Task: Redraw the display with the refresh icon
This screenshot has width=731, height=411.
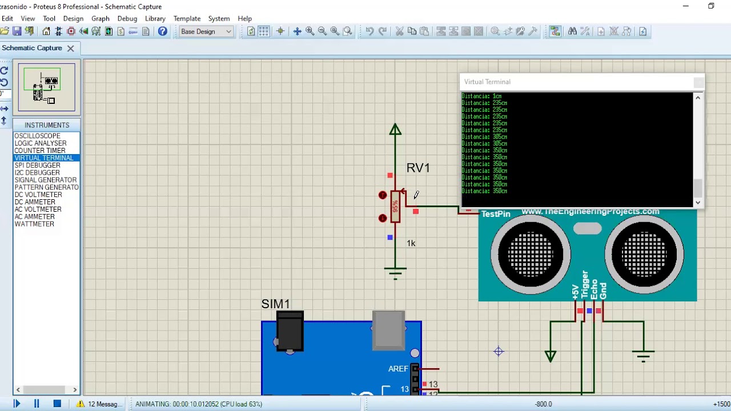Action: coord(251,31)
